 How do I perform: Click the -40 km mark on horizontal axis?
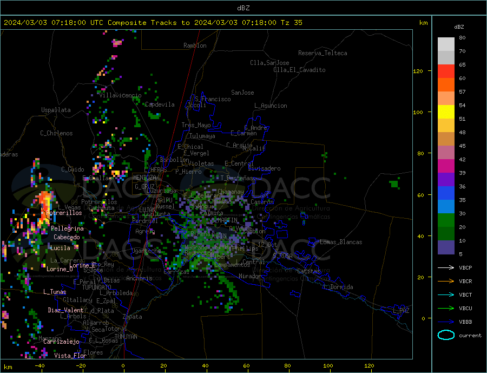click(x=40, y=365)
